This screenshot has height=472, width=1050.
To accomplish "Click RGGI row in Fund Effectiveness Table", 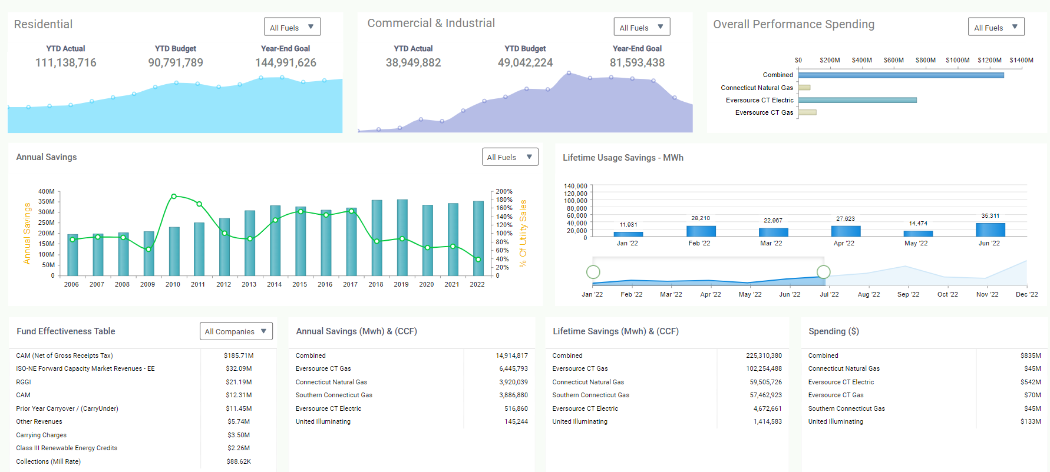I will point(24,382).
